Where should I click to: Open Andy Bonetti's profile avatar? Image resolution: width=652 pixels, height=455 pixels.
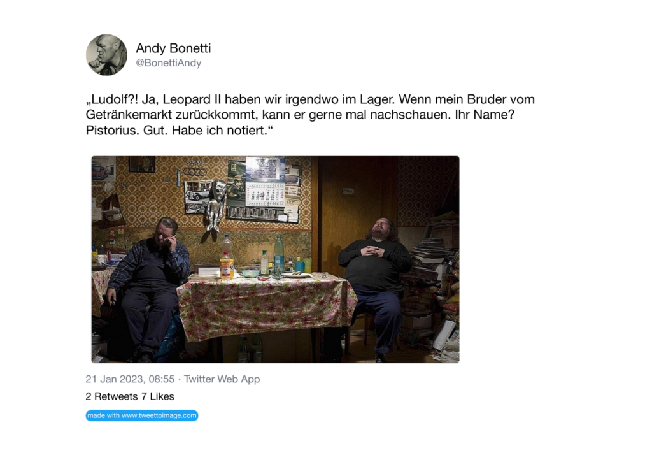click(x=106, y=55)
